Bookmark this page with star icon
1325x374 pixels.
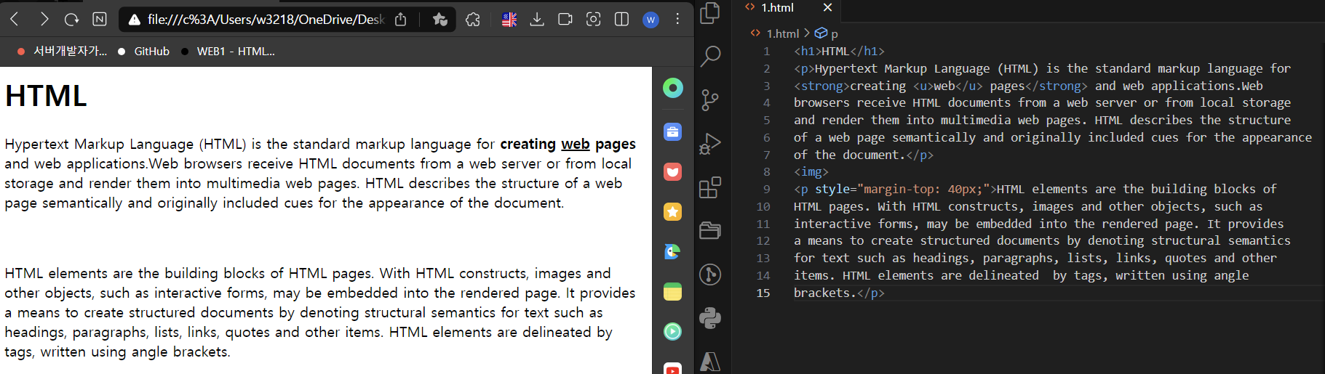coord(439,20)
